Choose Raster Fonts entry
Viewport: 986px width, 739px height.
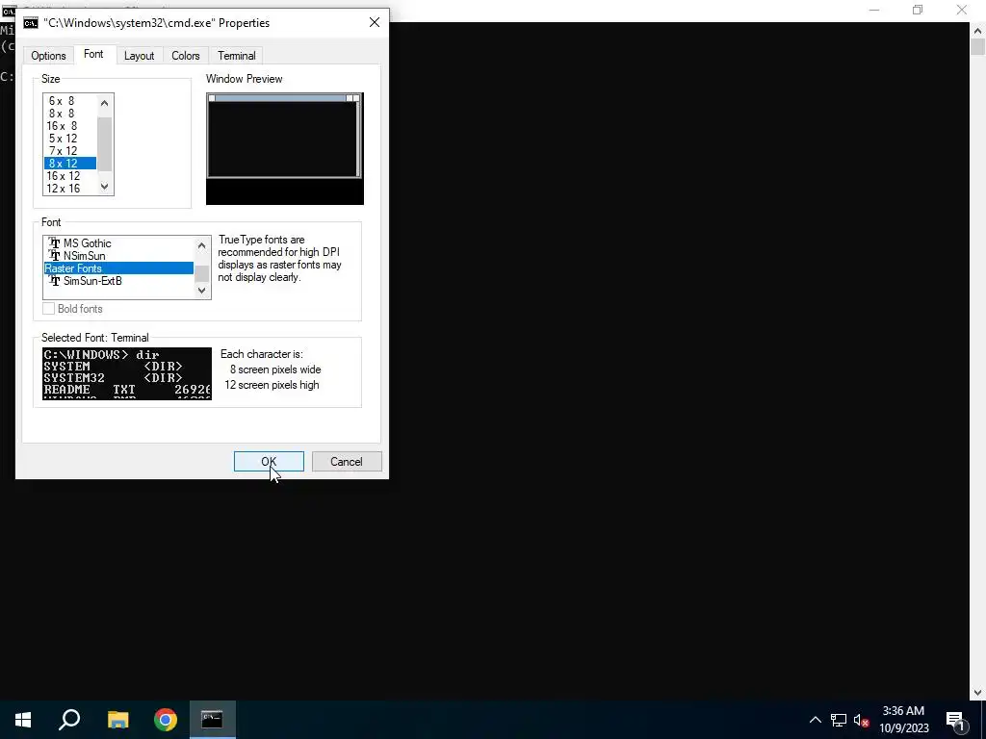coord(118,268)
